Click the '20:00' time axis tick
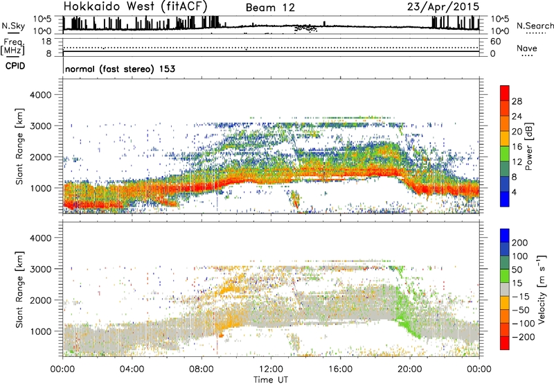The width and height of the screenshot is (554, 384). pyautogui.click(x=409, y=369)
